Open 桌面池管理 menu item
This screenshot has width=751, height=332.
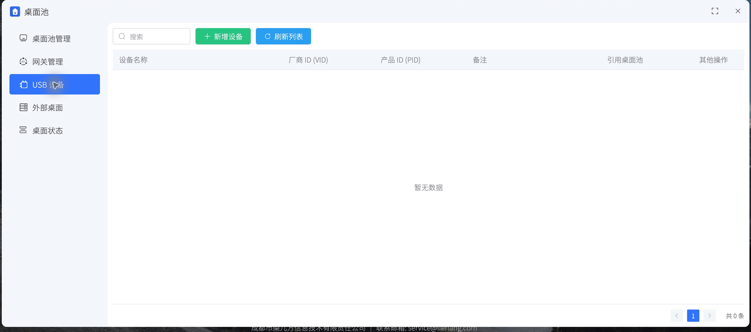(54, 38)
